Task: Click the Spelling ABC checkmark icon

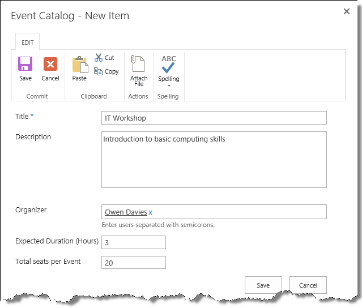Action: pyautogui.click(x=168, y=64)
